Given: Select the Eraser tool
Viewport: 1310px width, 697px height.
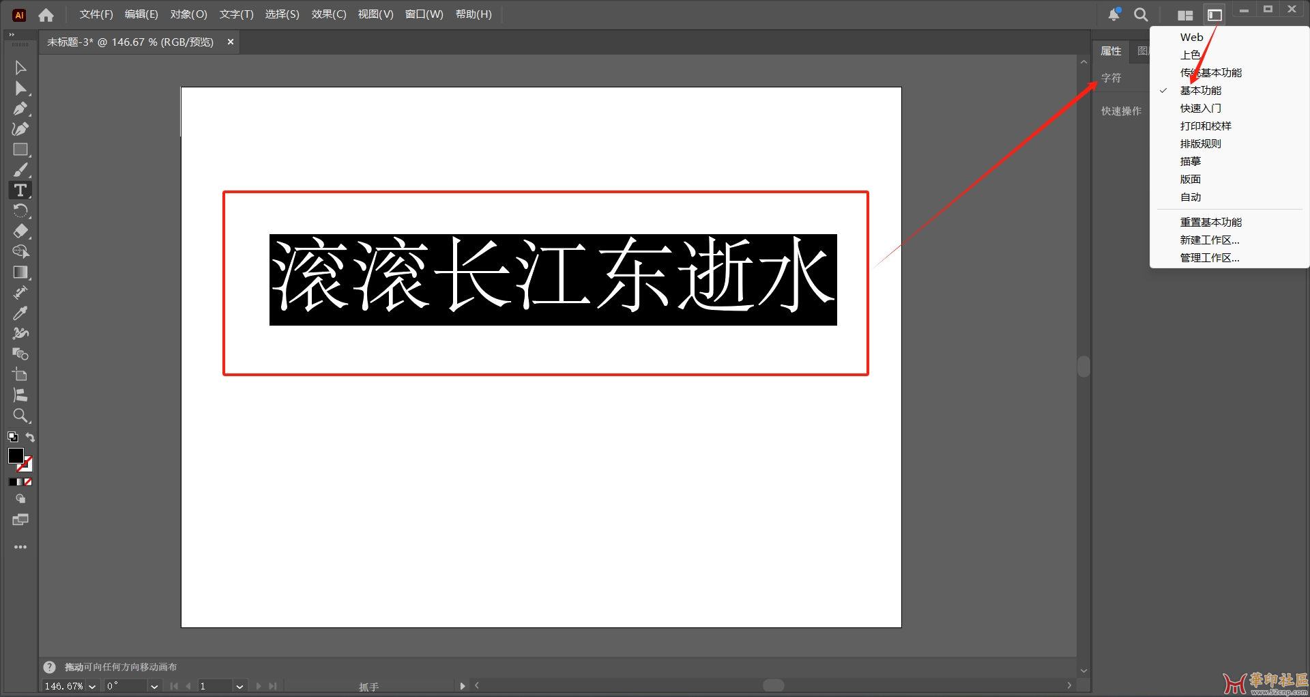Looking at the screenshot, I should pyautogui.click(x=20, y=231).
